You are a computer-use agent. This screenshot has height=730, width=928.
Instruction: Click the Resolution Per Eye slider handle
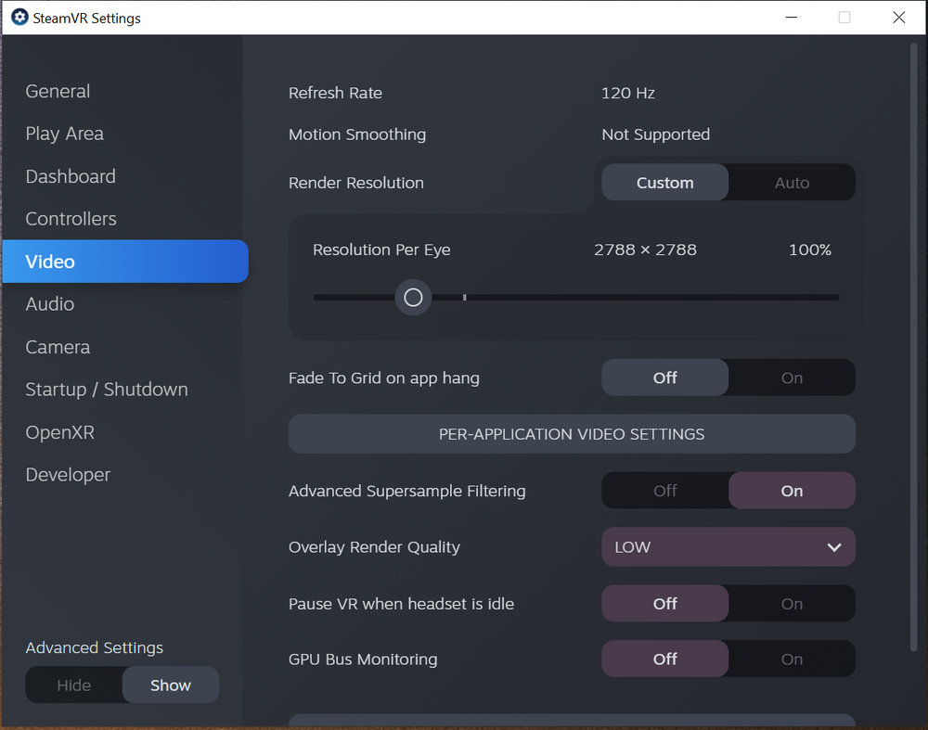tap(414, 298)
